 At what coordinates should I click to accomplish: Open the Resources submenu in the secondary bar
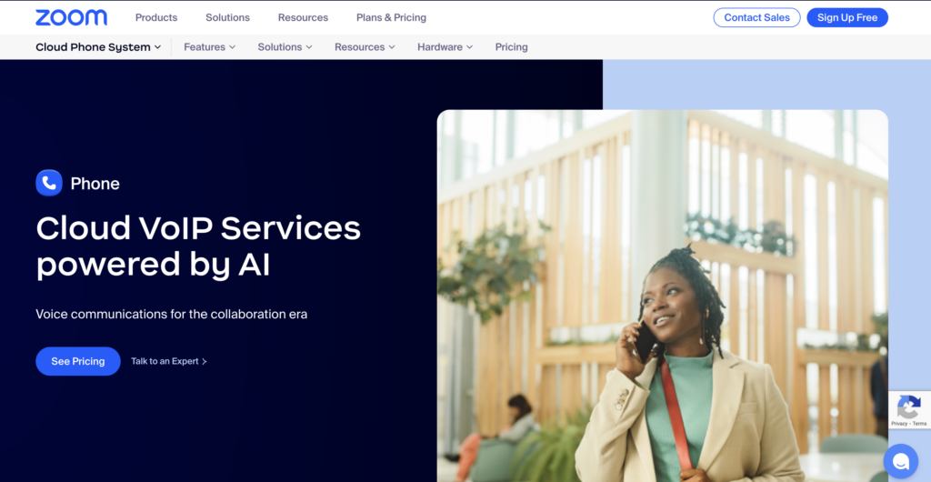pos(365,47)
